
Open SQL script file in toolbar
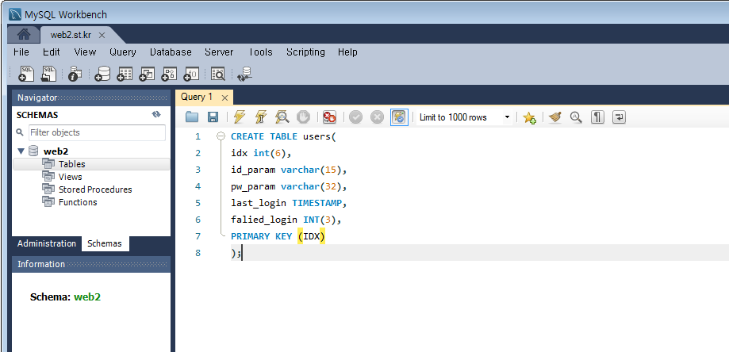tap(49, 74)
